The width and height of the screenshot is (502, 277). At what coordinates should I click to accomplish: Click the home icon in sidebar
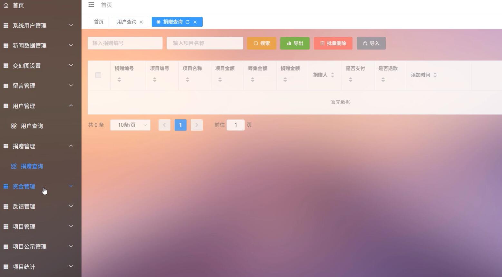click(x=6, y=5)
